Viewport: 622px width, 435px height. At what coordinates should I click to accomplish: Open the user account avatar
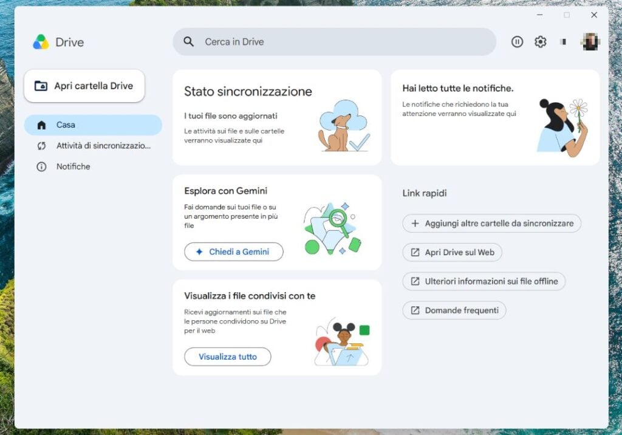point(590,42)
